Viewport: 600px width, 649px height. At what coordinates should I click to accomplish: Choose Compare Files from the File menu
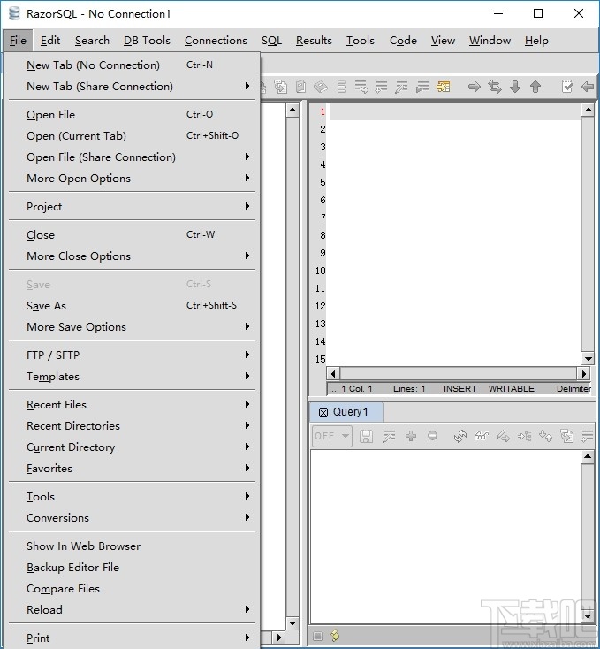point(132,589)
